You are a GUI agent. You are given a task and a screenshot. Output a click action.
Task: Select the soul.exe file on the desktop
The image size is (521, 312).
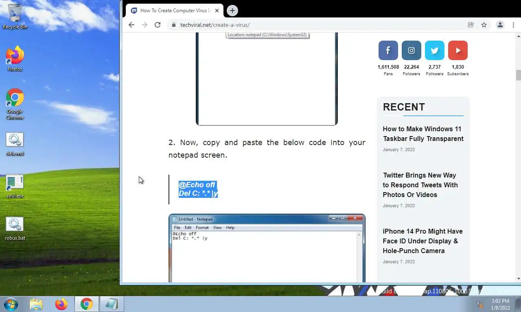click(15, 186)
